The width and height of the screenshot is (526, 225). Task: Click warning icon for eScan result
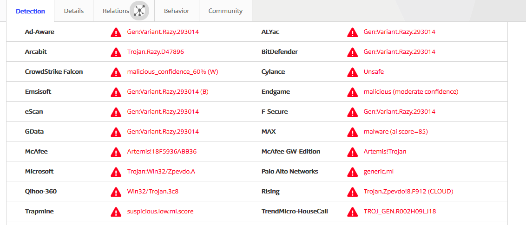116,112
